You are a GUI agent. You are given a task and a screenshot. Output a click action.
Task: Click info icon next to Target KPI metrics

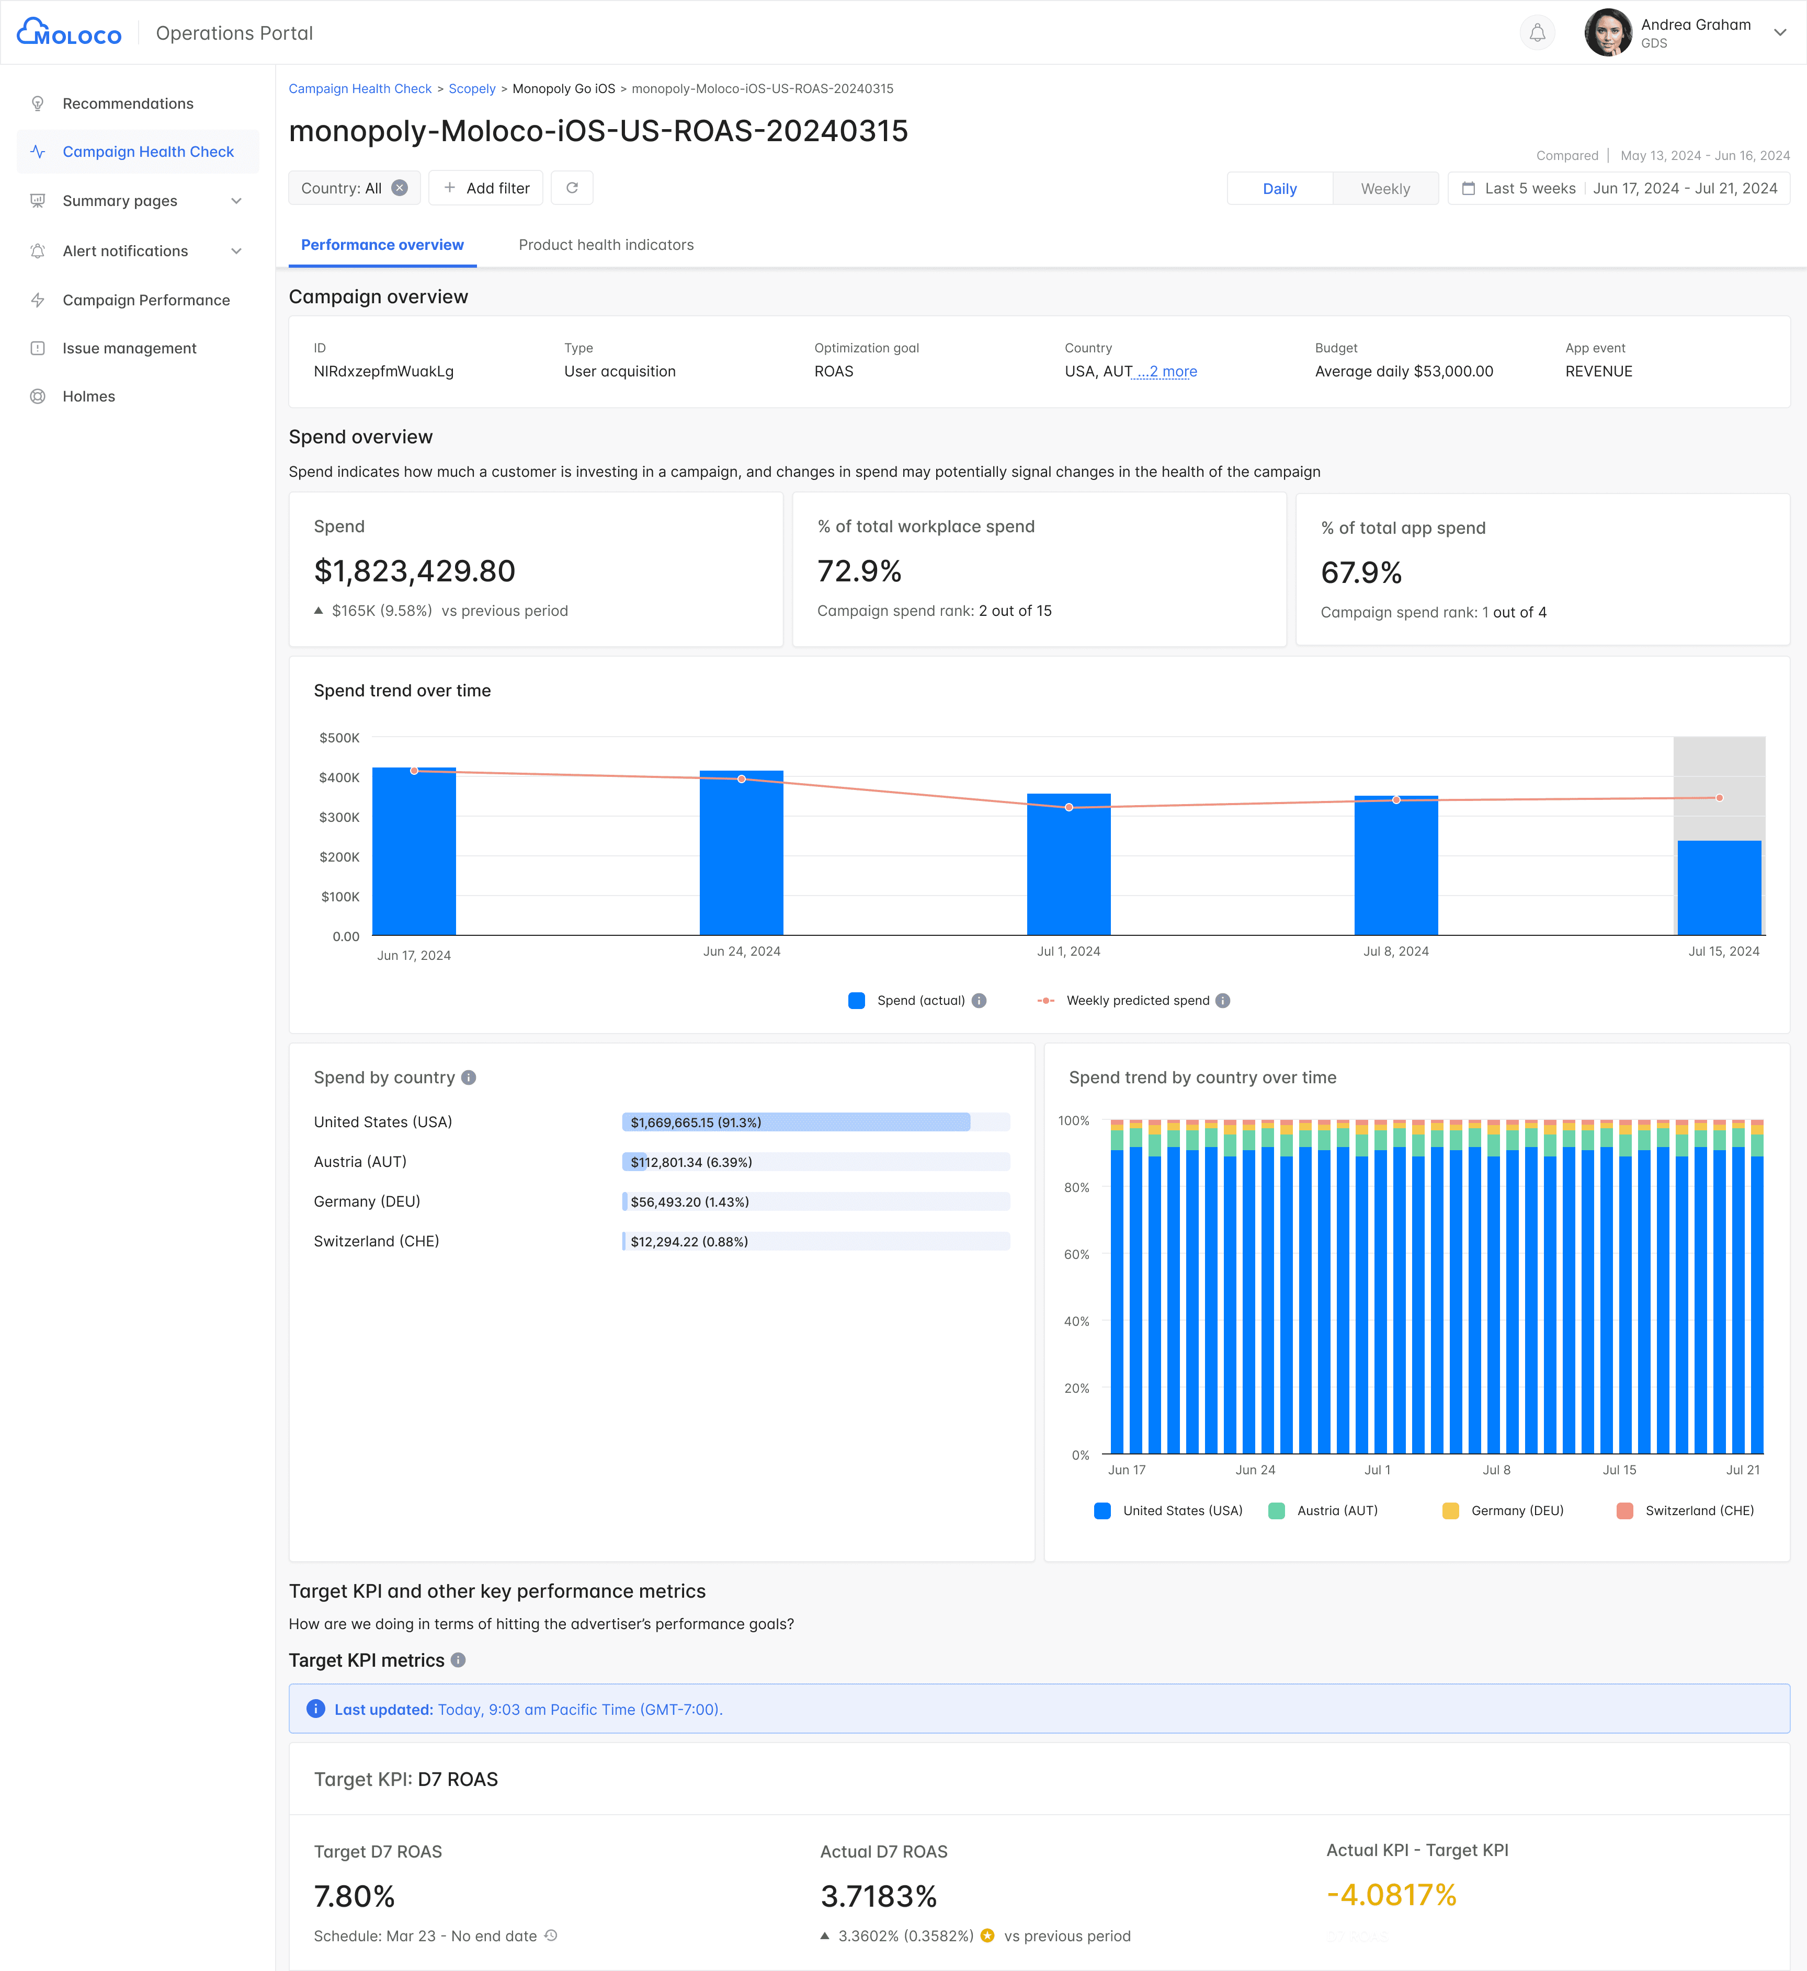pos(459,1660)
